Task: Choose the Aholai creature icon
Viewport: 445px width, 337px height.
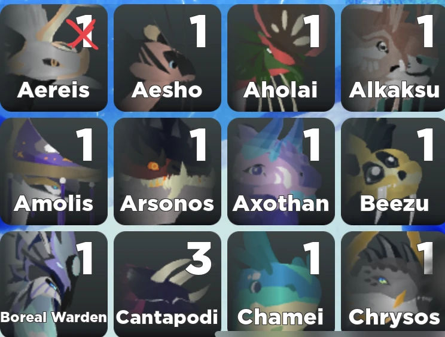Action: click(x=281, y=58)
